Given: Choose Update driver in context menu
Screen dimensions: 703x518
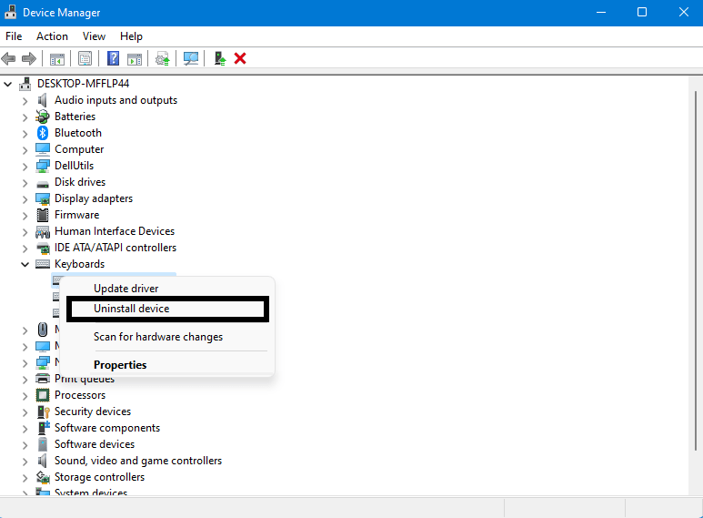Looking at the screenshot, I should click(126, 289).
